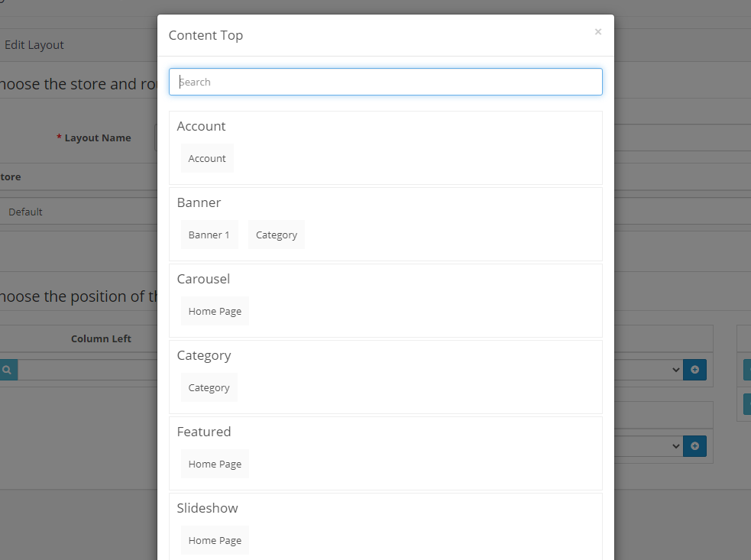The image size is (751, 560).
Task: Choose the Banner 1 module
Action: (209, 235)
